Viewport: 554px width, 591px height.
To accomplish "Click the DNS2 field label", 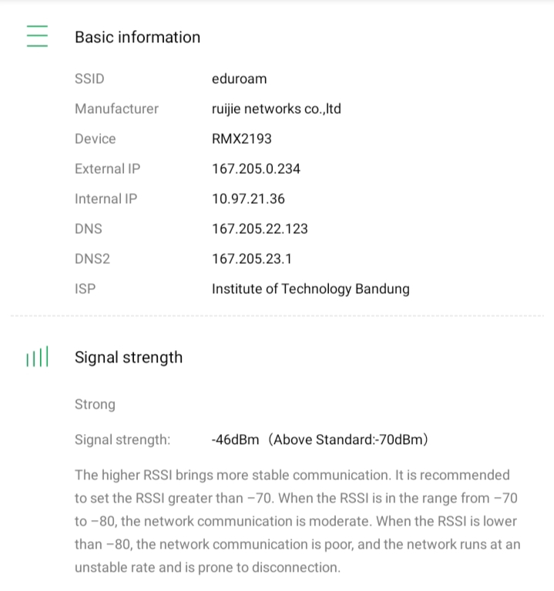I will point(92,259).
